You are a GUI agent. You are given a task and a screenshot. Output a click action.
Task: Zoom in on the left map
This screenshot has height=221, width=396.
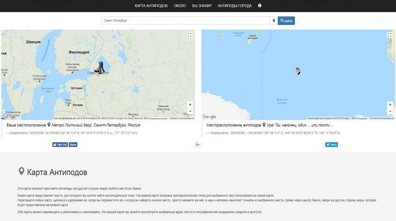tap(190, 104)
